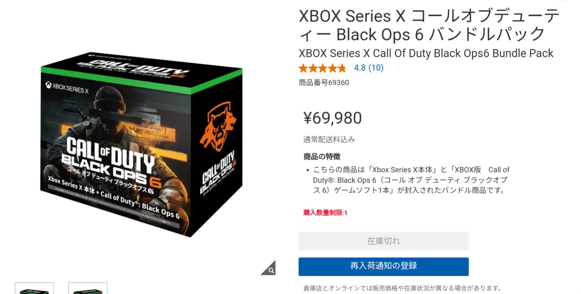This screenshot has height=294, width=581.
Task: Click the fourth orange rating star
Action: click(332, 68)
